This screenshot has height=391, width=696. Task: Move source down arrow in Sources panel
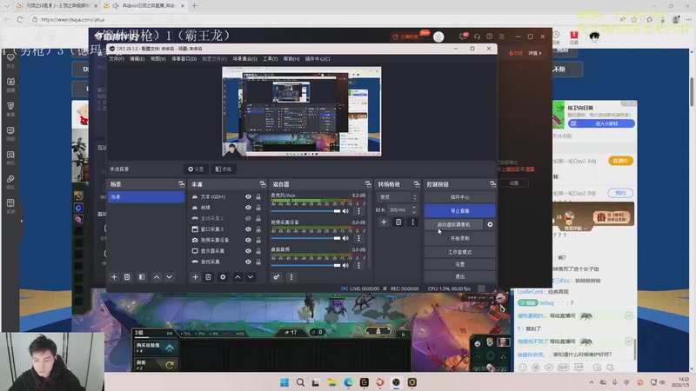click(251, 277)
